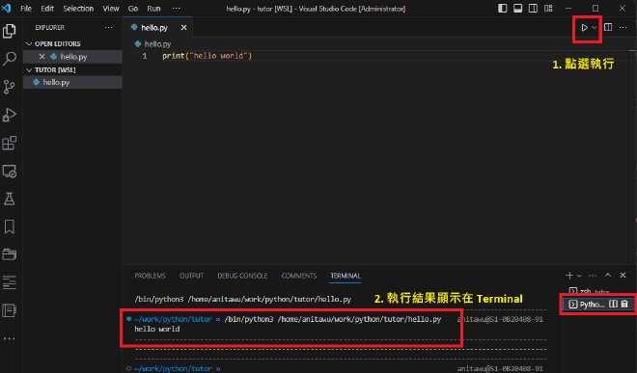This screenshot has height=373, width=637.
Task: Switch to the TERMINAL panel tab
Action: [346, 276]
